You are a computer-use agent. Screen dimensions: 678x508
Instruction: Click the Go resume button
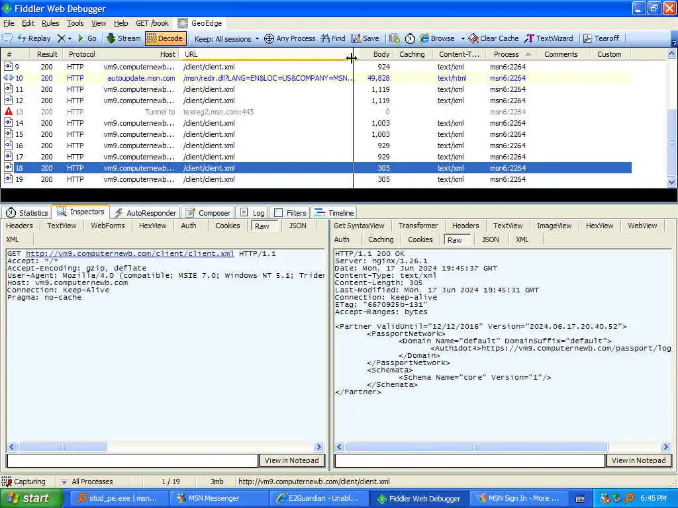click(x=87, y=38)
